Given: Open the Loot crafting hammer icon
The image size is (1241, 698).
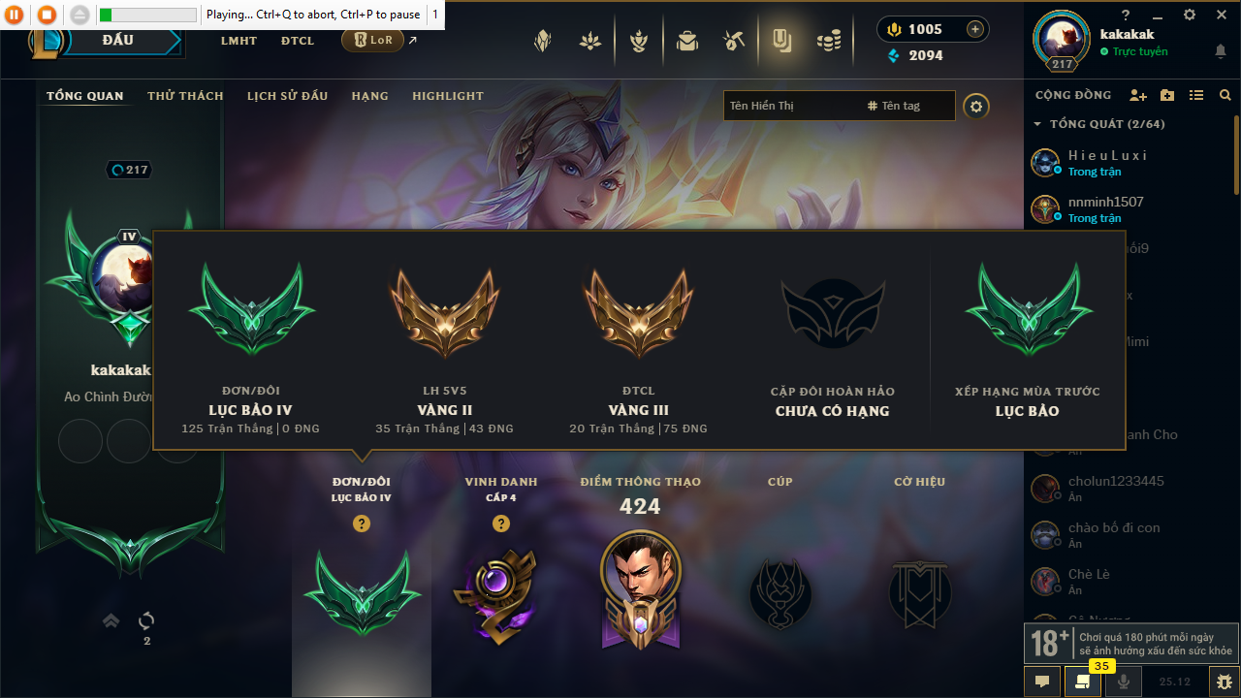Looking at the screenshot, I should coord(734,41).
